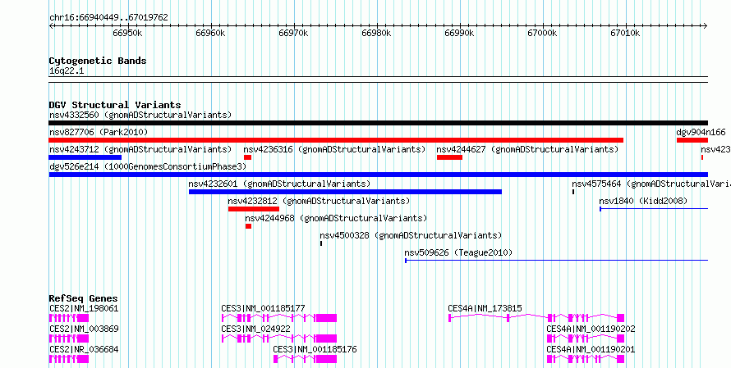Open the nsv4332560 variant label
731x368 pixels.
coord(140,115)
